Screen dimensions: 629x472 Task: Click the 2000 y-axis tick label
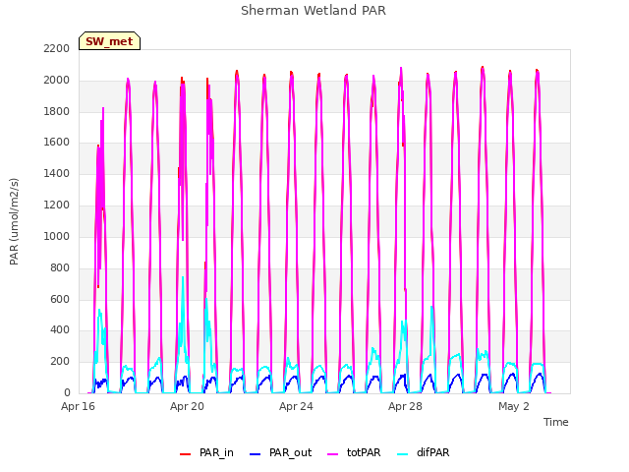[57, 81]
